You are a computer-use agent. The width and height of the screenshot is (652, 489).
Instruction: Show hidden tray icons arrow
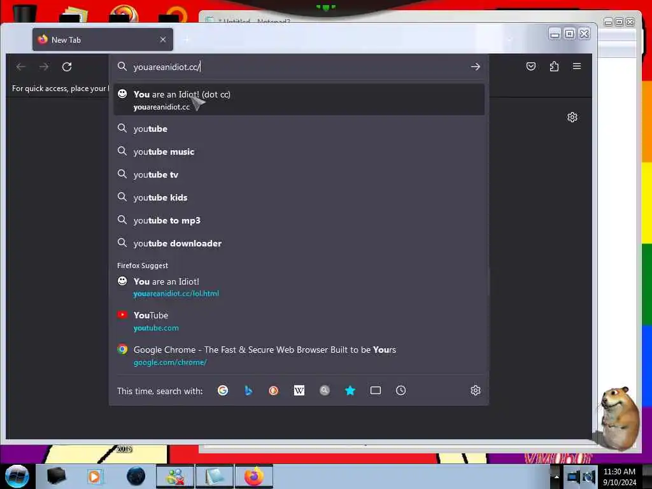click(556, 476)
